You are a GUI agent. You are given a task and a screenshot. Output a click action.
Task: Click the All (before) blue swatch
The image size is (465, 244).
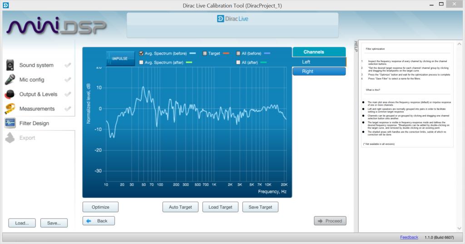pyautogui.click(x=267, y=54)
